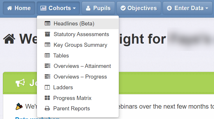214x119 pixels.
Task: Click the house icon beside page heading
Action: [x=9, y=39]
